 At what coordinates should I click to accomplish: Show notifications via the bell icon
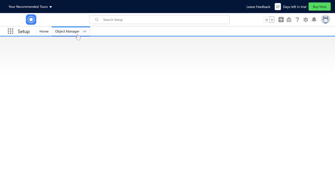[314, 20]
